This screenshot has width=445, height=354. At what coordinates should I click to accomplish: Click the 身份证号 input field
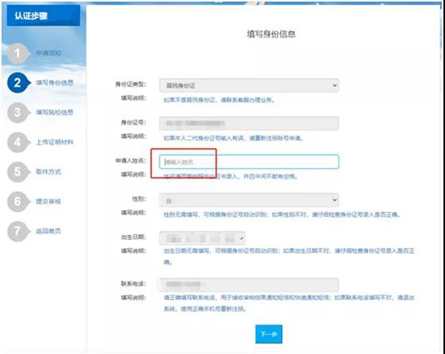click(x=249, y=123)
